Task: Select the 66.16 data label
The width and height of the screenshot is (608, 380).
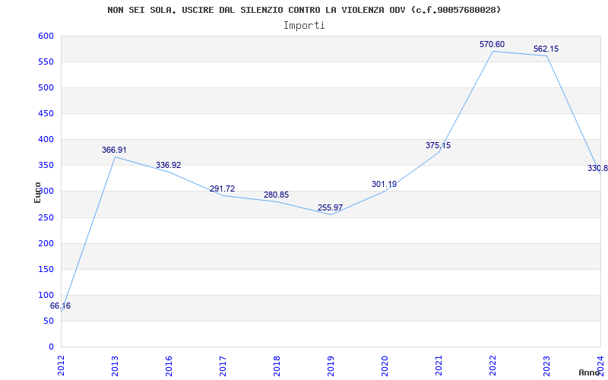Action: [x=60, y=306]
